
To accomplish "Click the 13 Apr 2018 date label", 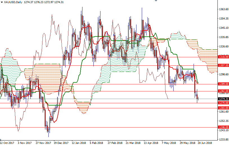I will 151,143.
